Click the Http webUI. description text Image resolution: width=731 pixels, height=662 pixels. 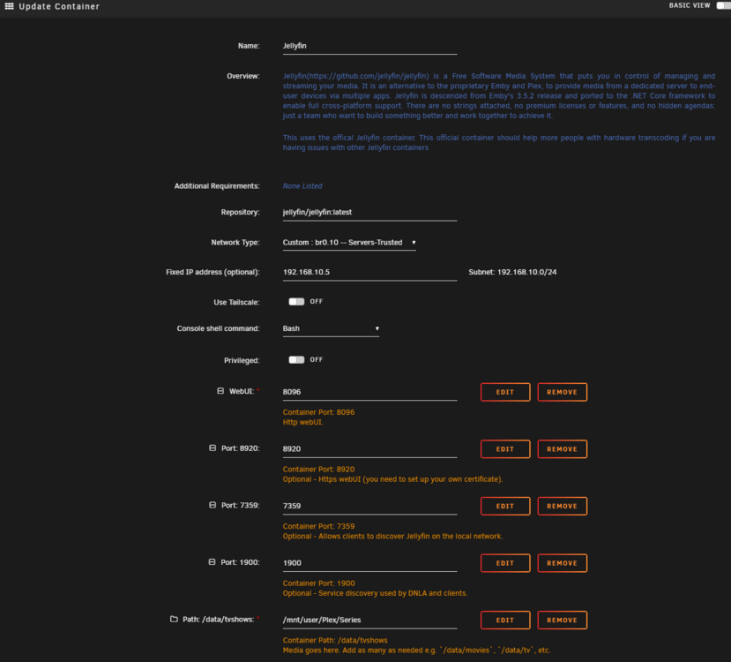[x=302, y=422]
